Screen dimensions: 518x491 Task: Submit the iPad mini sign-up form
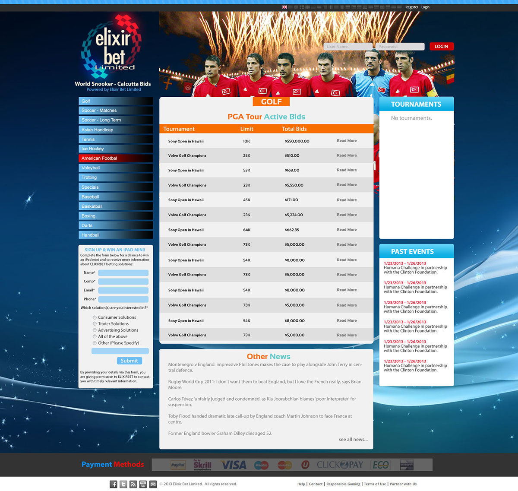tap(129, 361)
